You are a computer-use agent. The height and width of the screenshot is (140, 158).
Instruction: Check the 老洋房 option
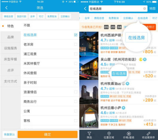(76, 44)
